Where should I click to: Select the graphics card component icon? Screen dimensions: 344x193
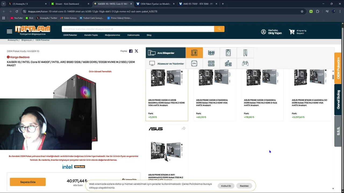tap(211, 53)
